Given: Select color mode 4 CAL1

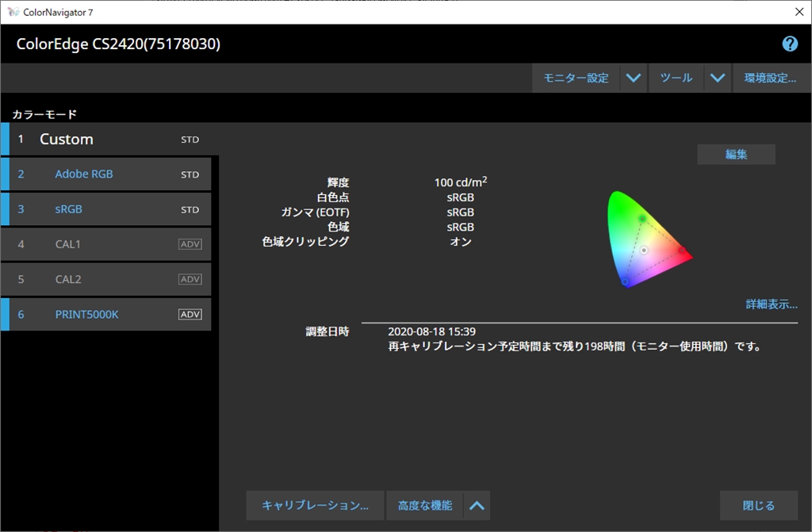Looking at the screenshot, I should [x=106, y=244].
